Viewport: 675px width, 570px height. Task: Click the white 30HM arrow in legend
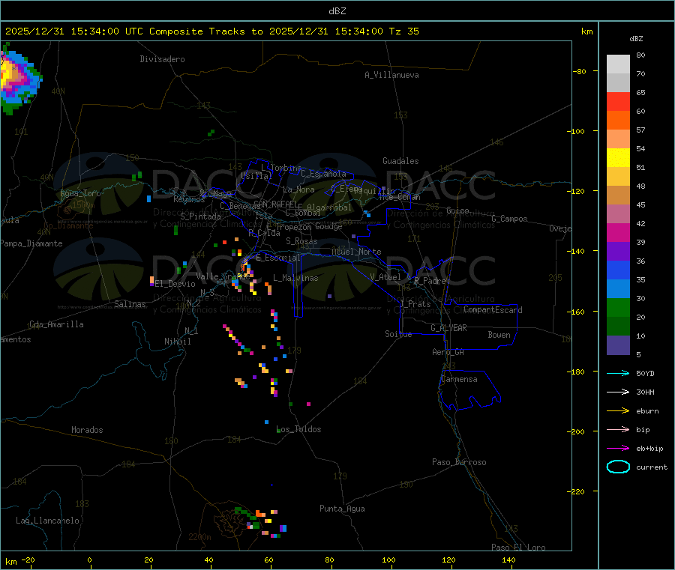pyautogui.click(x=618, y=392)
